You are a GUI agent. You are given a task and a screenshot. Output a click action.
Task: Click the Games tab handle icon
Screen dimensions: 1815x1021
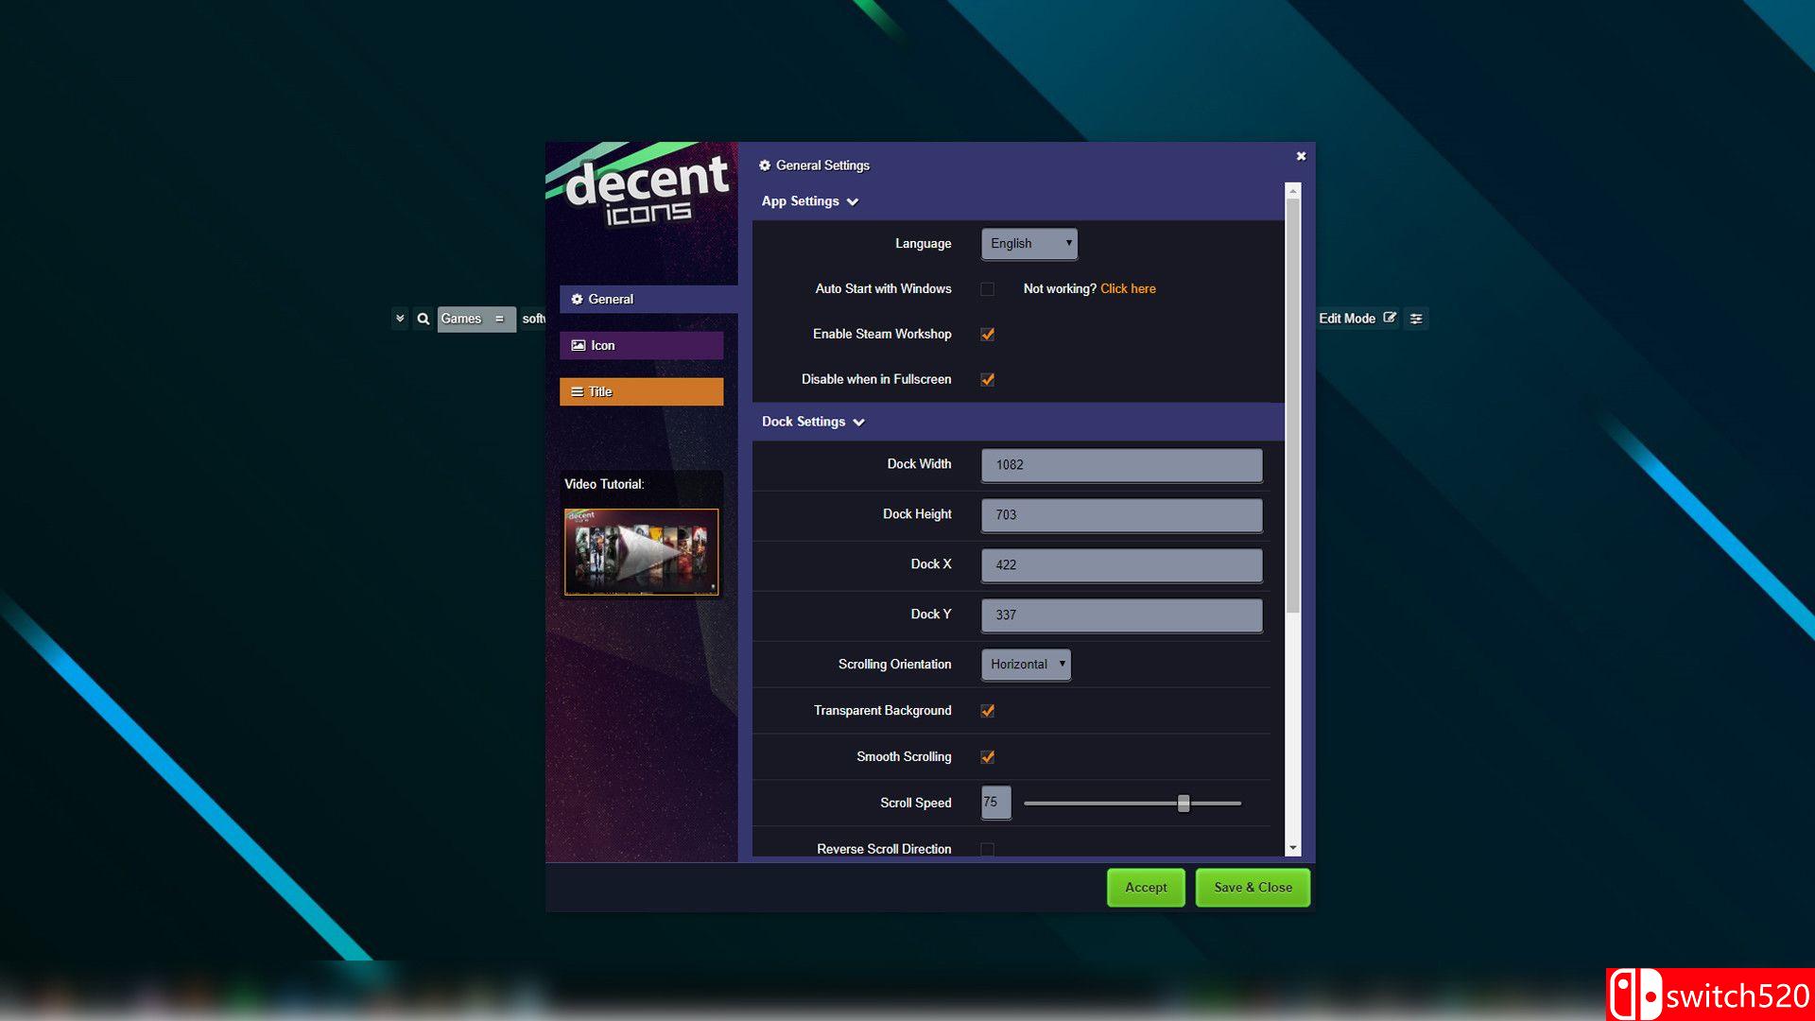click(499, 319)
